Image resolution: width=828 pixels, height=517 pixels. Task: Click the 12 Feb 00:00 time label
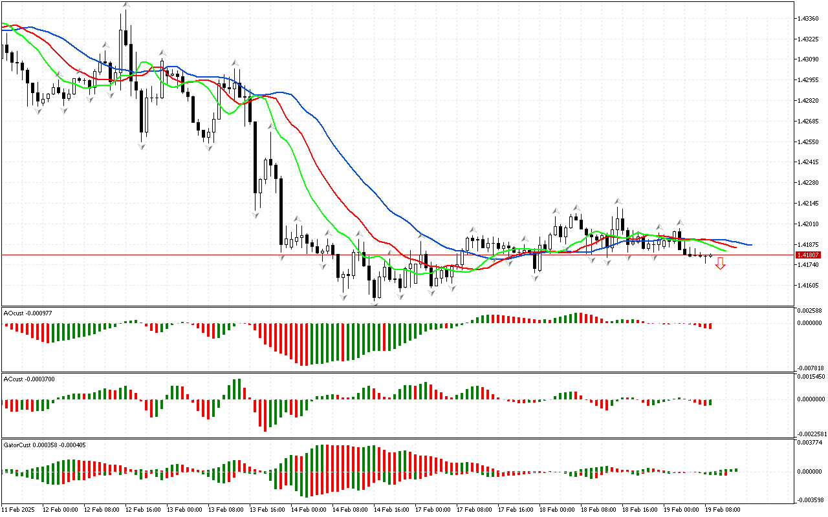click(61, 510)
